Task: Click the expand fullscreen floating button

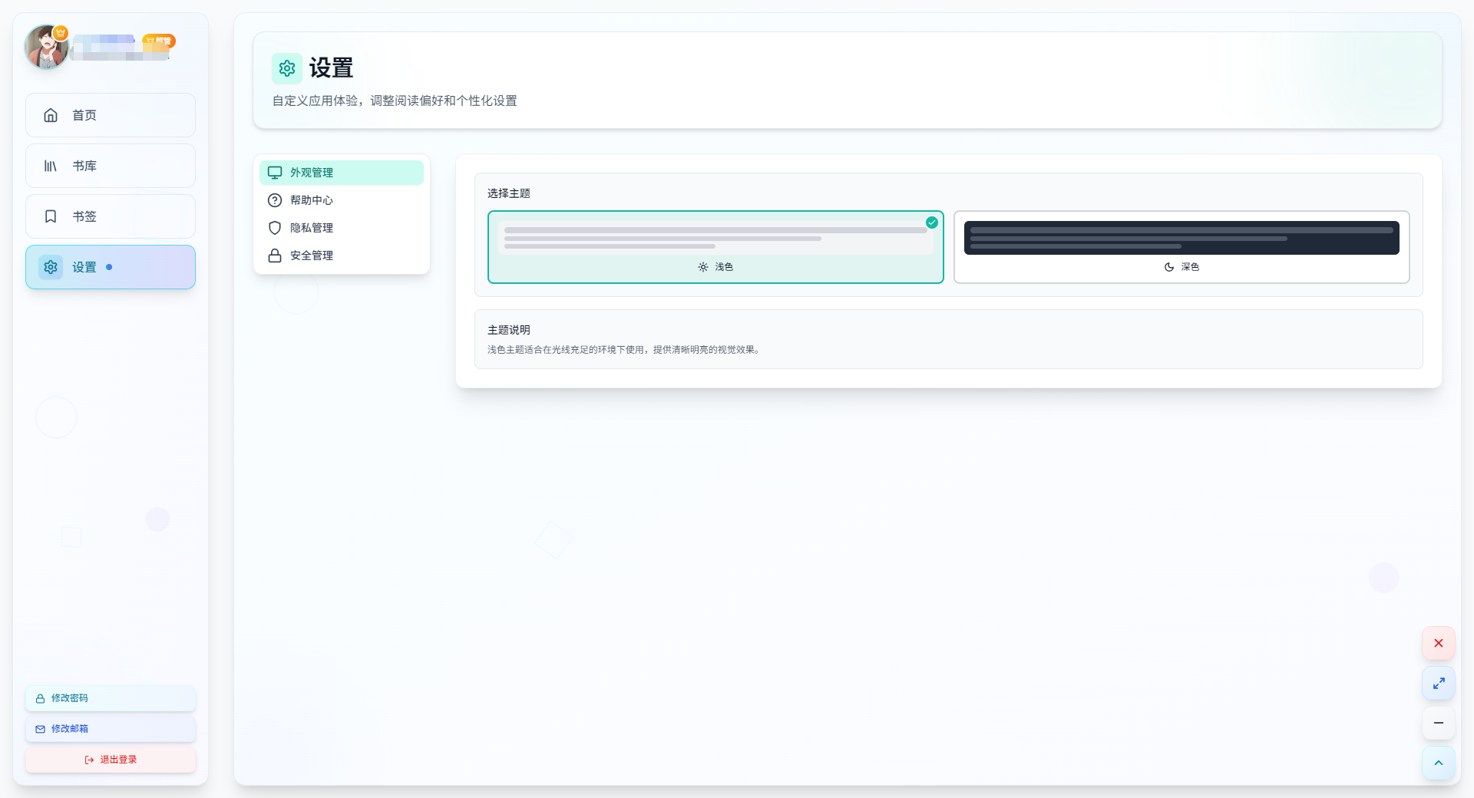Action: point(1439,683)
